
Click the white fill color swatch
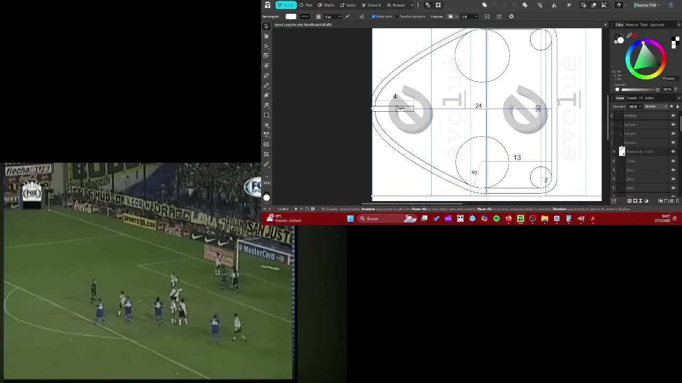point(291,16)
